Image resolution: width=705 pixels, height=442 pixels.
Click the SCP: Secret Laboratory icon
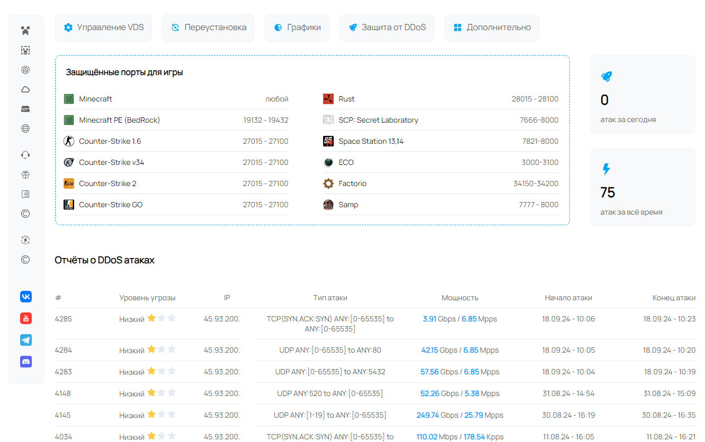[x=328, y=120]
